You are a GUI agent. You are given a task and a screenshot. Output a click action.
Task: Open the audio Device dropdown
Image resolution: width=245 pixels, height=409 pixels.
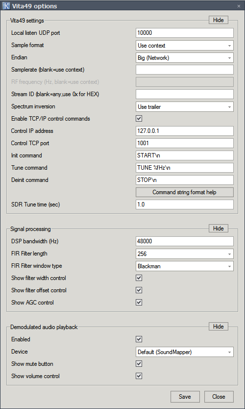(185, 352)
